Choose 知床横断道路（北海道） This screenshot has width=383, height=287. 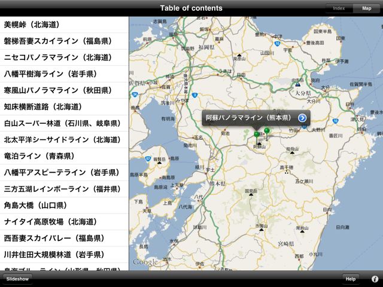click(x=64, y=106)
